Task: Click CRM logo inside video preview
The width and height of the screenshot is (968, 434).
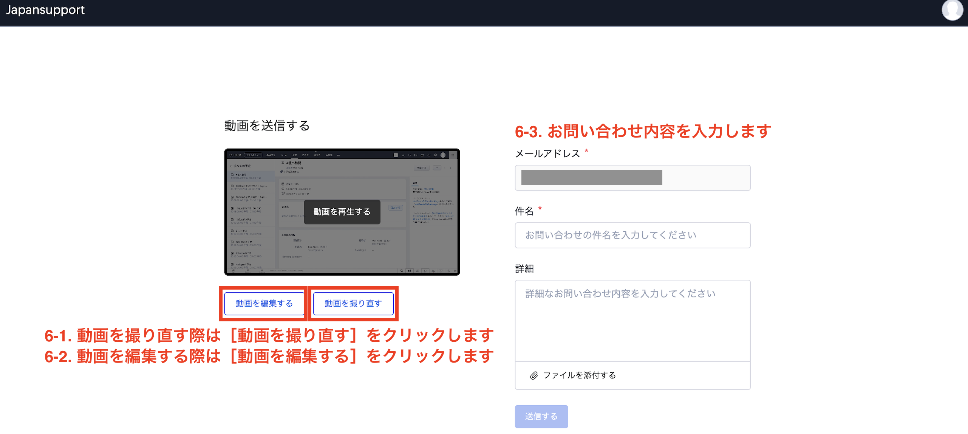Action: 235,155
